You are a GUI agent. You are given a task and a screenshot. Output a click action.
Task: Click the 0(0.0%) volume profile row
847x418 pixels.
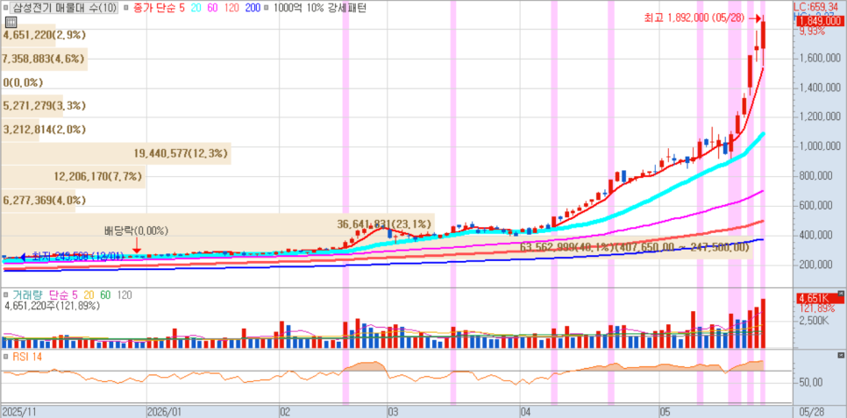[23, 82]
